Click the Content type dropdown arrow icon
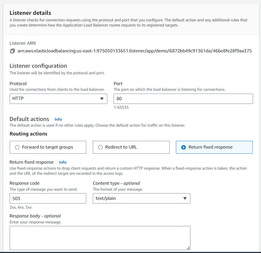Image resolution: width=261 pixels, height=253 pixels. (x=185, y=198)
